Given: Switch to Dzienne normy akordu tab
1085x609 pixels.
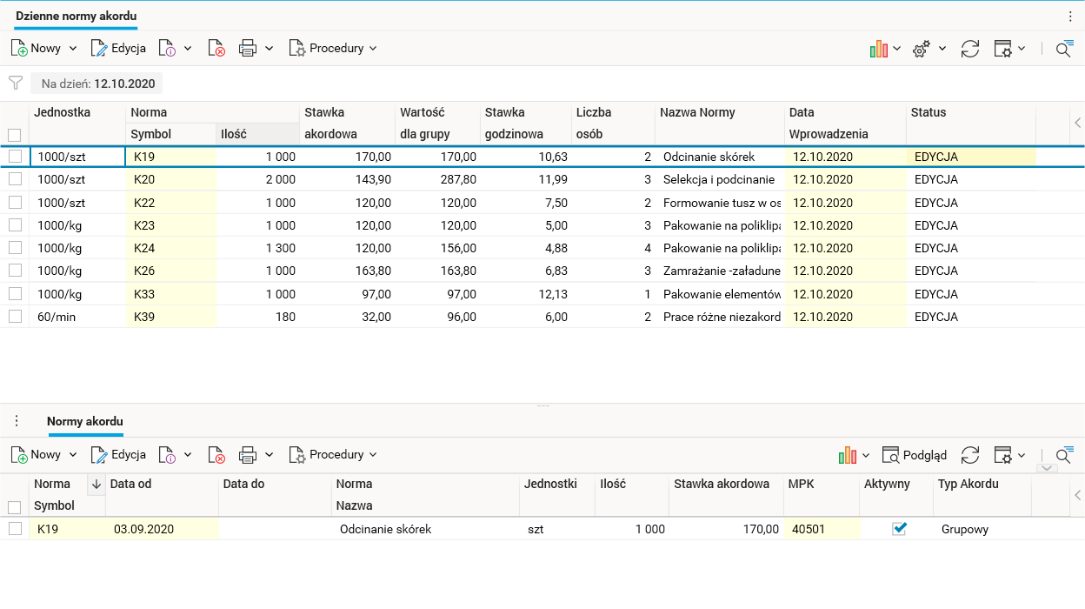Looking at the screenshot, I should tap(76, 16).
